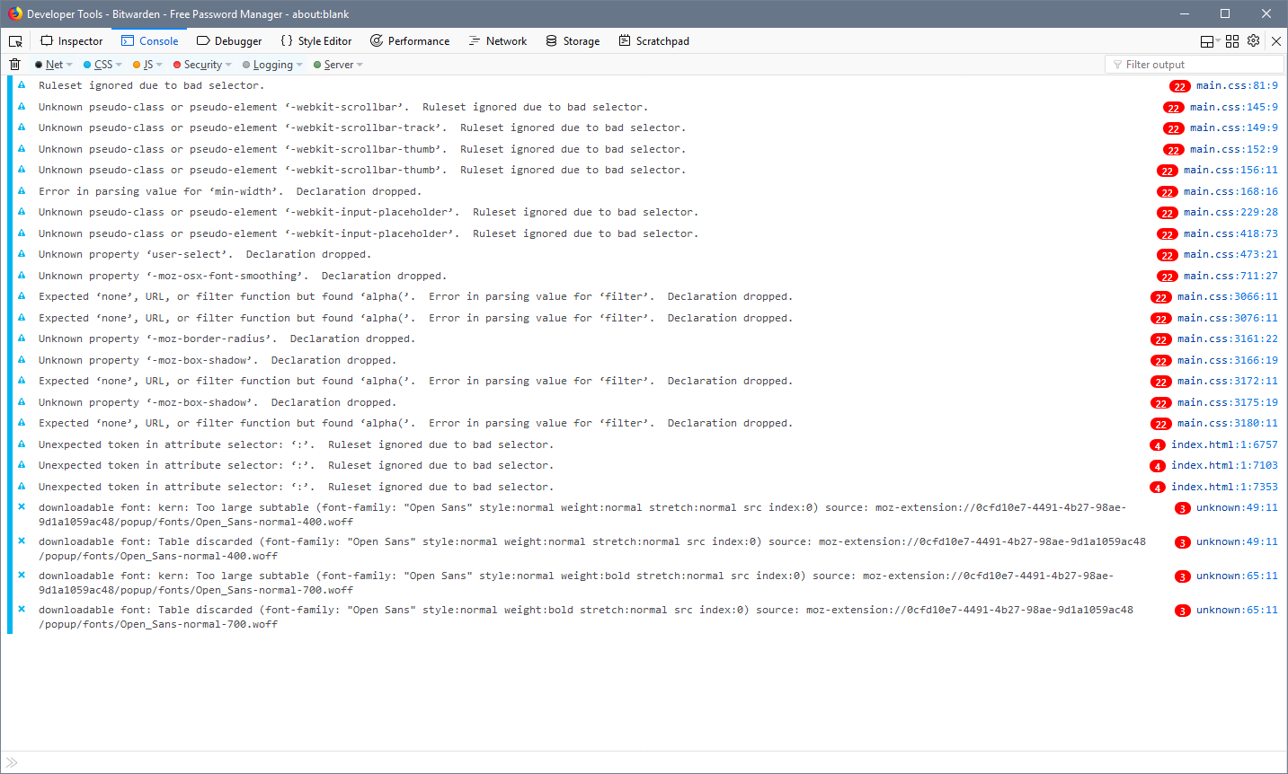Clear the console output with trash icon

point(14,64)
